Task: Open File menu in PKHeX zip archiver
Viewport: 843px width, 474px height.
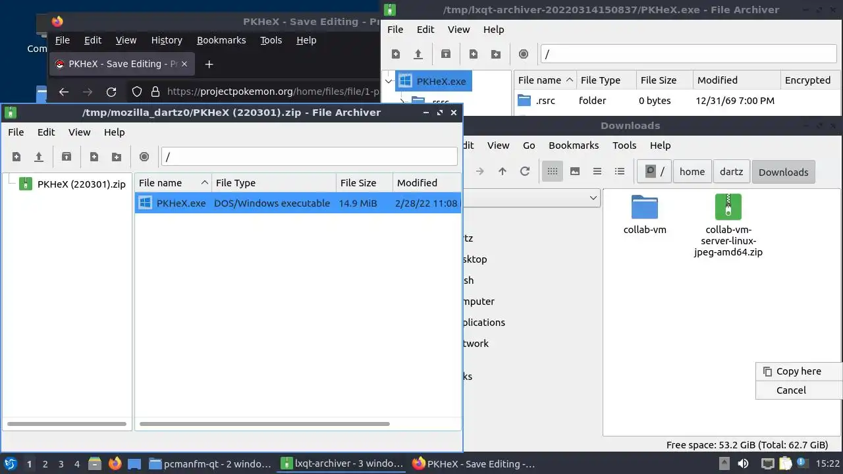Action: click(16, 132)
